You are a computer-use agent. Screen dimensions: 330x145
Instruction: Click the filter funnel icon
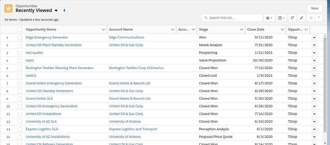click(x=319, y=18)
